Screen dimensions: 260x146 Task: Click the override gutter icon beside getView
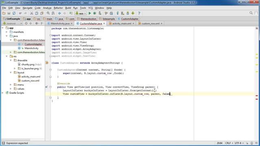click(47, 87)
